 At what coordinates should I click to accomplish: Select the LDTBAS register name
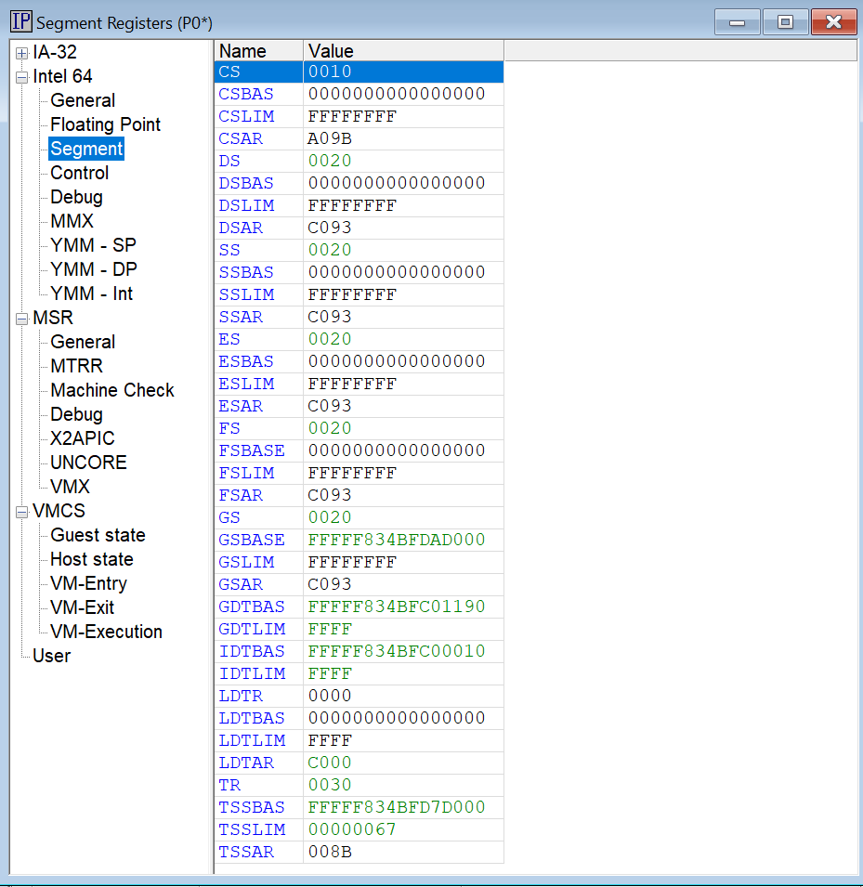pyautogui.click(x=252, y=719)
